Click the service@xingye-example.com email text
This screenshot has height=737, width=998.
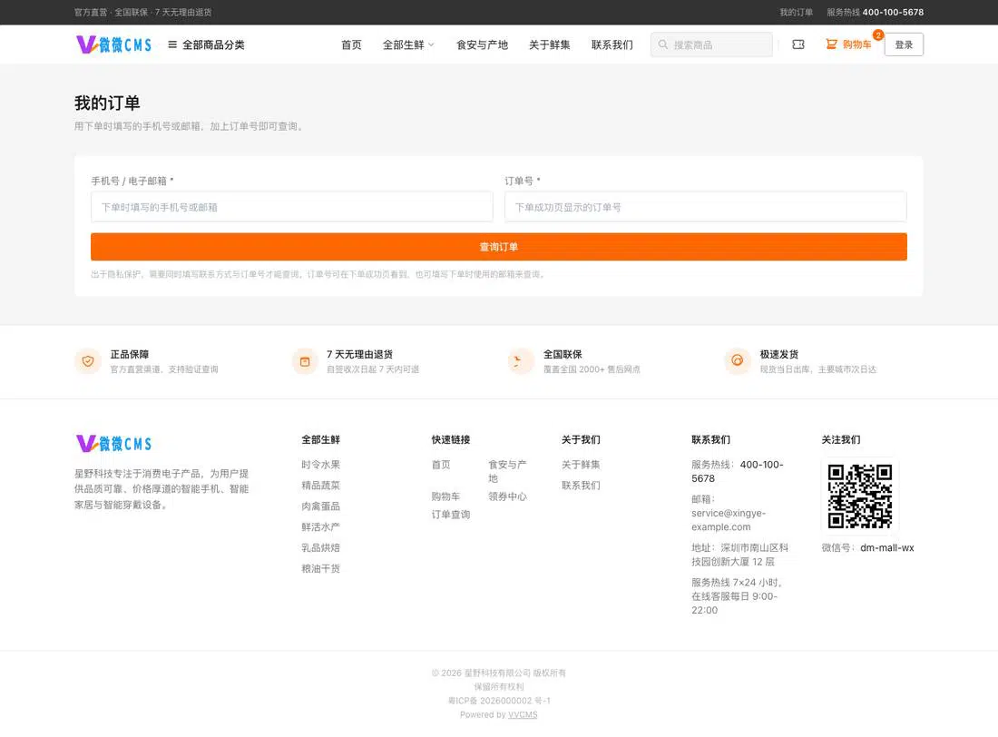tap(729, 520)
